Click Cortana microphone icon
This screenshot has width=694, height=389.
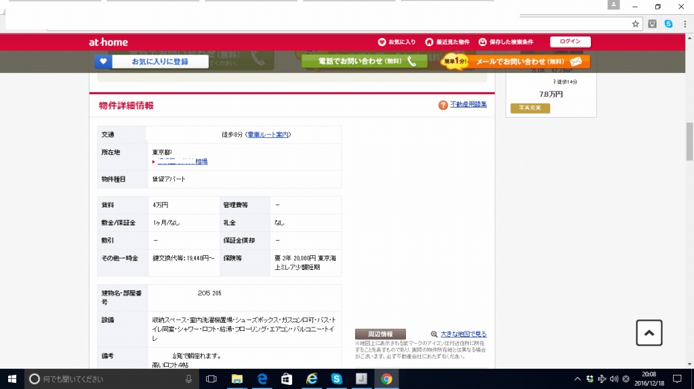click(188, 379)
